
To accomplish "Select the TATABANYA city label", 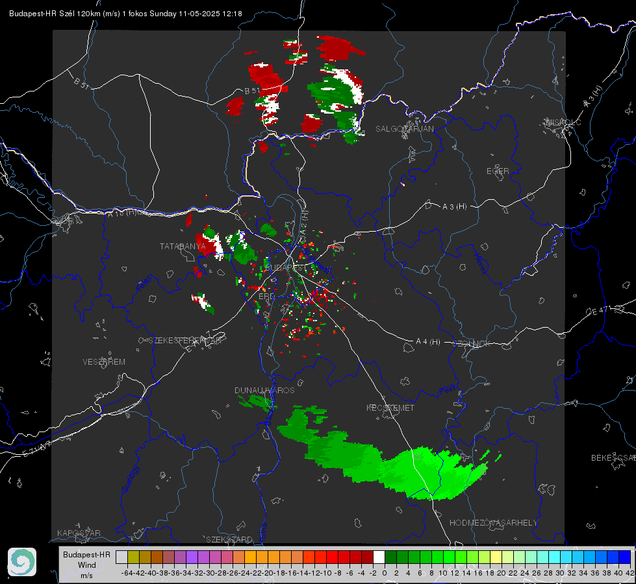I will [x=183, y=247].
